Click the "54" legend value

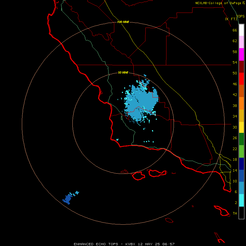pyautogui.click(x=235, y=63)
